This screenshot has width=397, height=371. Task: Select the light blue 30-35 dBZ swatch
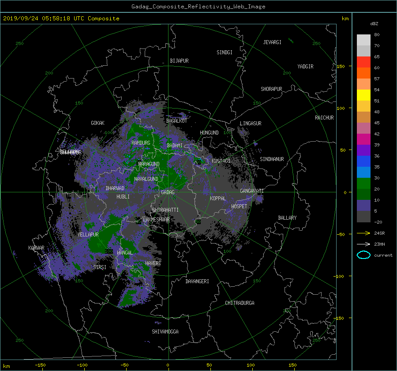point(363,172)
